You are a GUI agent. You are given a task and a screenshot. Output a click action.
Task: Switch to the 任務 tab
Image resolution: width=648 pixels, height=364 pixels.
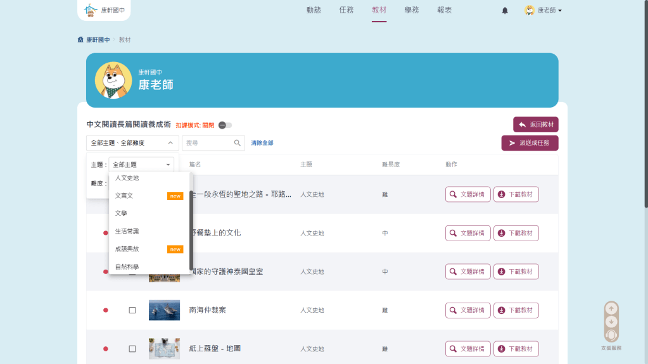[x=346, y=11]
